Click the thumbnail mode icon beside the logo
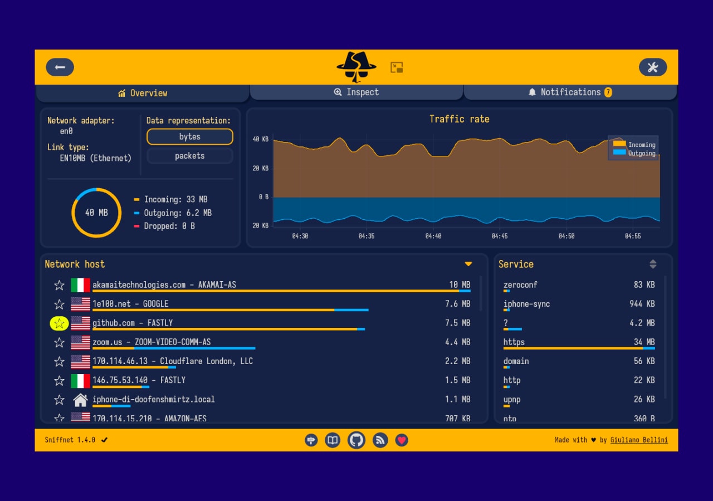Image resolution: width=713 pixels, height=501 pixels. click(x=397, y=67)
